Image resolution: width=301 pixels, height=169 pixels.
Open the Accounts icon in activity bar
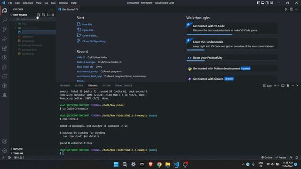pos(5,141)
